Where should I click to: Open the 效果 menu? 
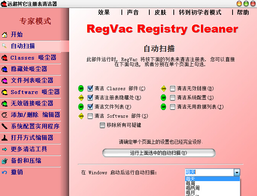coord(104,12)
